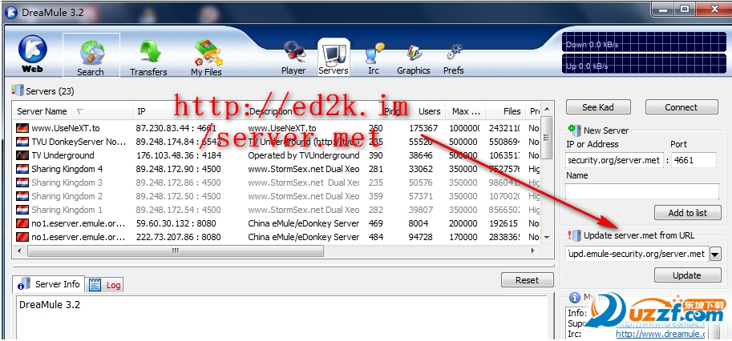Click the flag icon of TVU DonkeyServer
732x341 pixels.
pos(22,142)
